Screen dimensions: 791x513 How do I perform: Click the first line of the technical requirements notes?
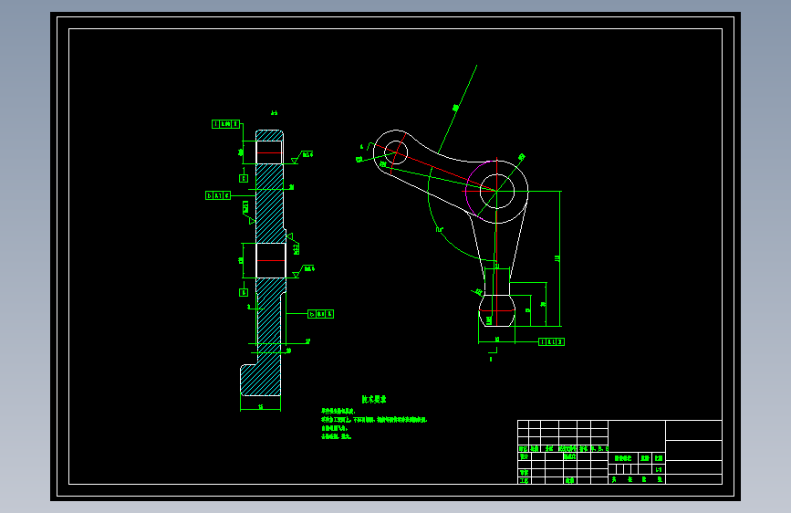pyautogui.click(x=338, y=412)
